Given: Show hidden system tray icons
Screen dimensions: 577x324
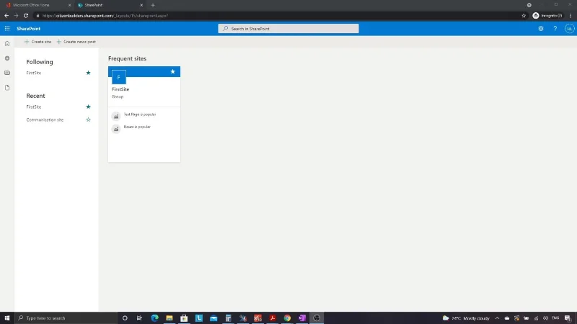Looking at the screenshot, I should coord(497,318).
